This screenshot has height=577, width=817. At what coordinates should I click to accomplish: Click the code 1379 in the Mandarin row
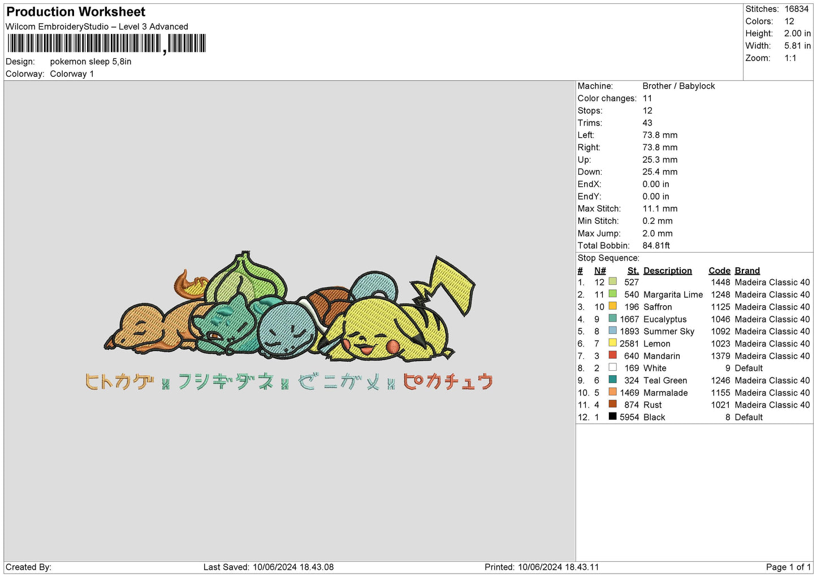click(x=721, y=356)
